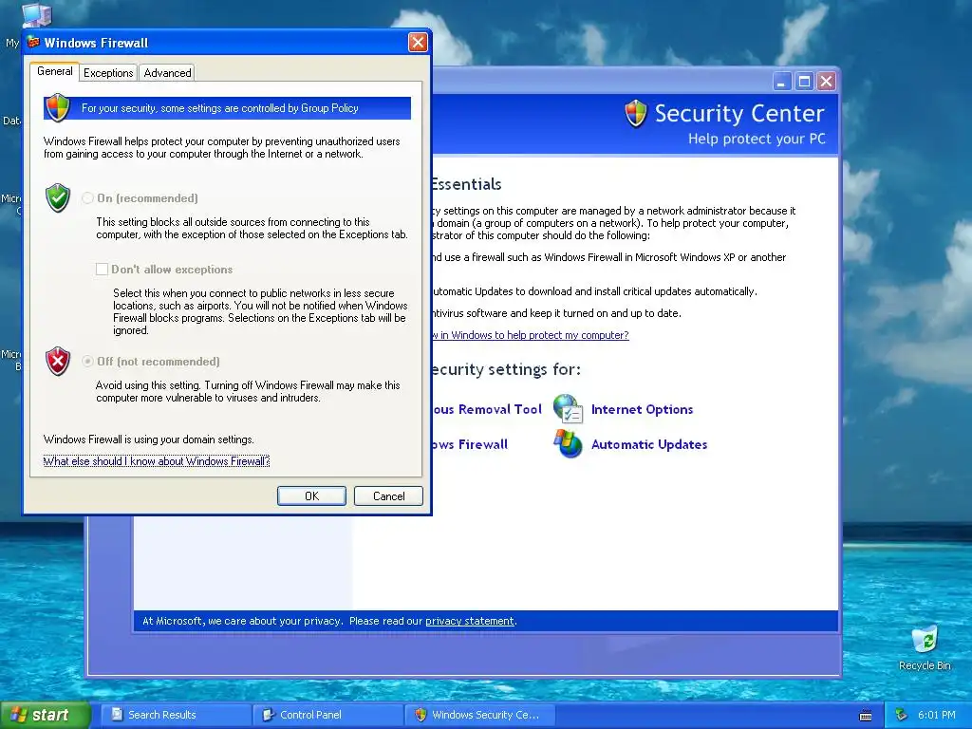Click the 'Help protect your PC' subtitle
The image size is (972, 729).
point(757,139)
